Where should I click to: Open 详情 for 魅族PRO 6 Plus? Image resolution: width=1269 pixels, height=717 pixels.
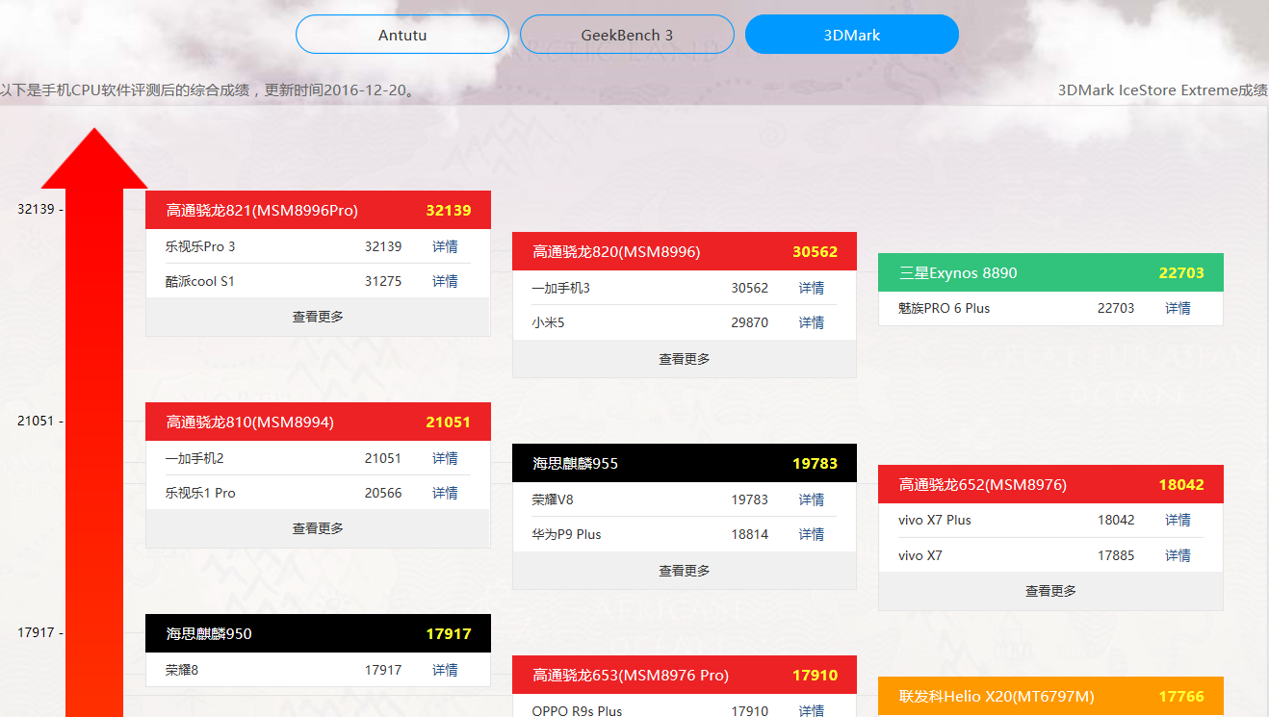(1178, 308)
